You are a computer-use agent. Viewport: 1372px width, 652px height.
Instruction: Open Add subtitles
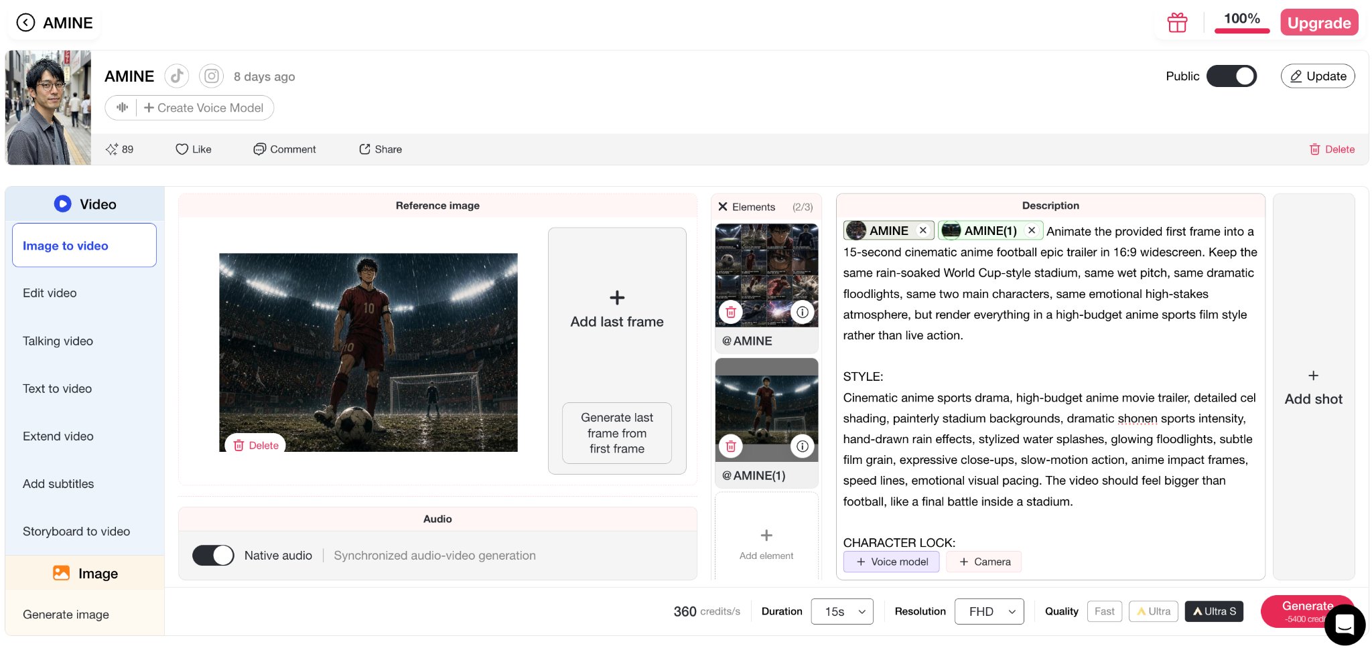pos(58,483)
